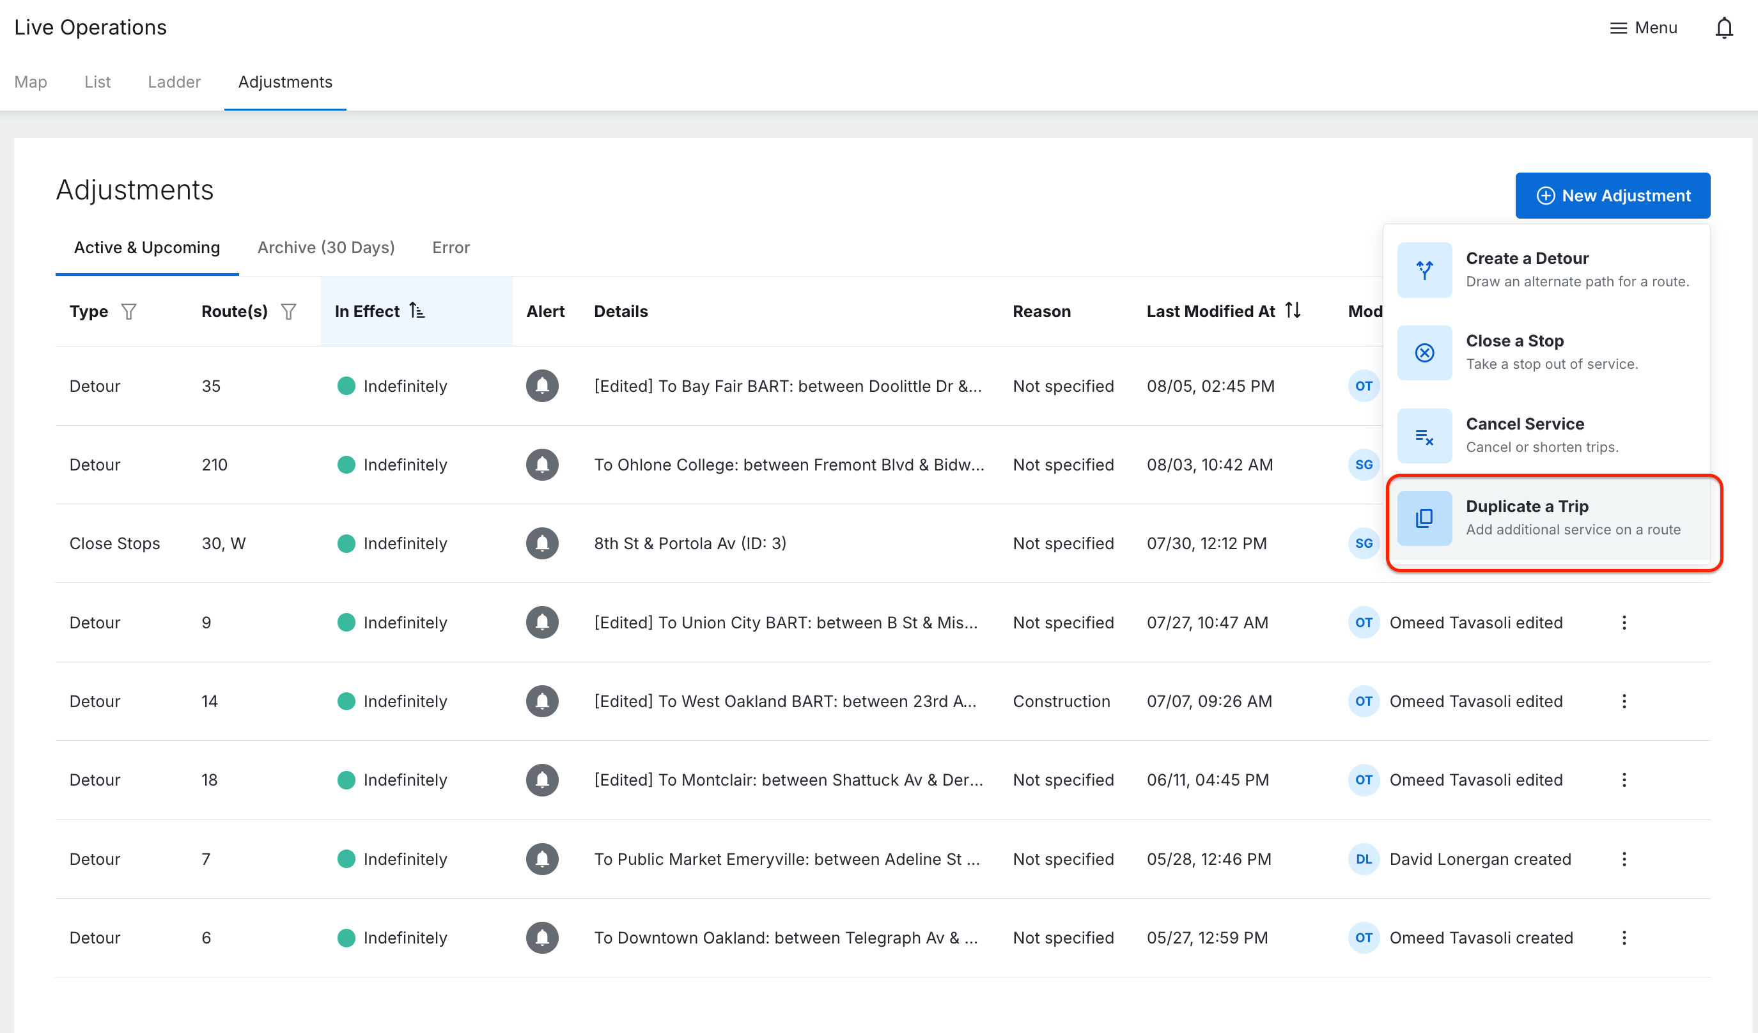Filter by Type using the funnel icon
This screenshot has width=1758, height=1033.
pyautogui.click(x=129, y=311)
